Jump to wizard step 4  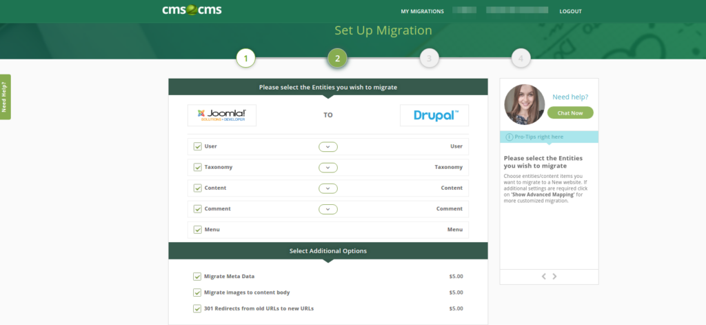(521, 58)
